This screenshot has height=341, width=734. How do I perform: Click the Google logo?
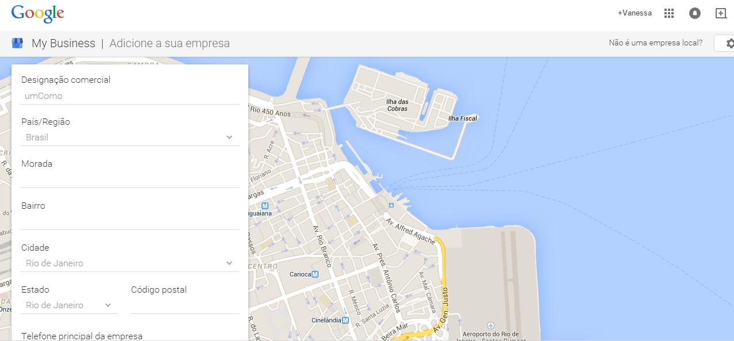coord(37,14)
